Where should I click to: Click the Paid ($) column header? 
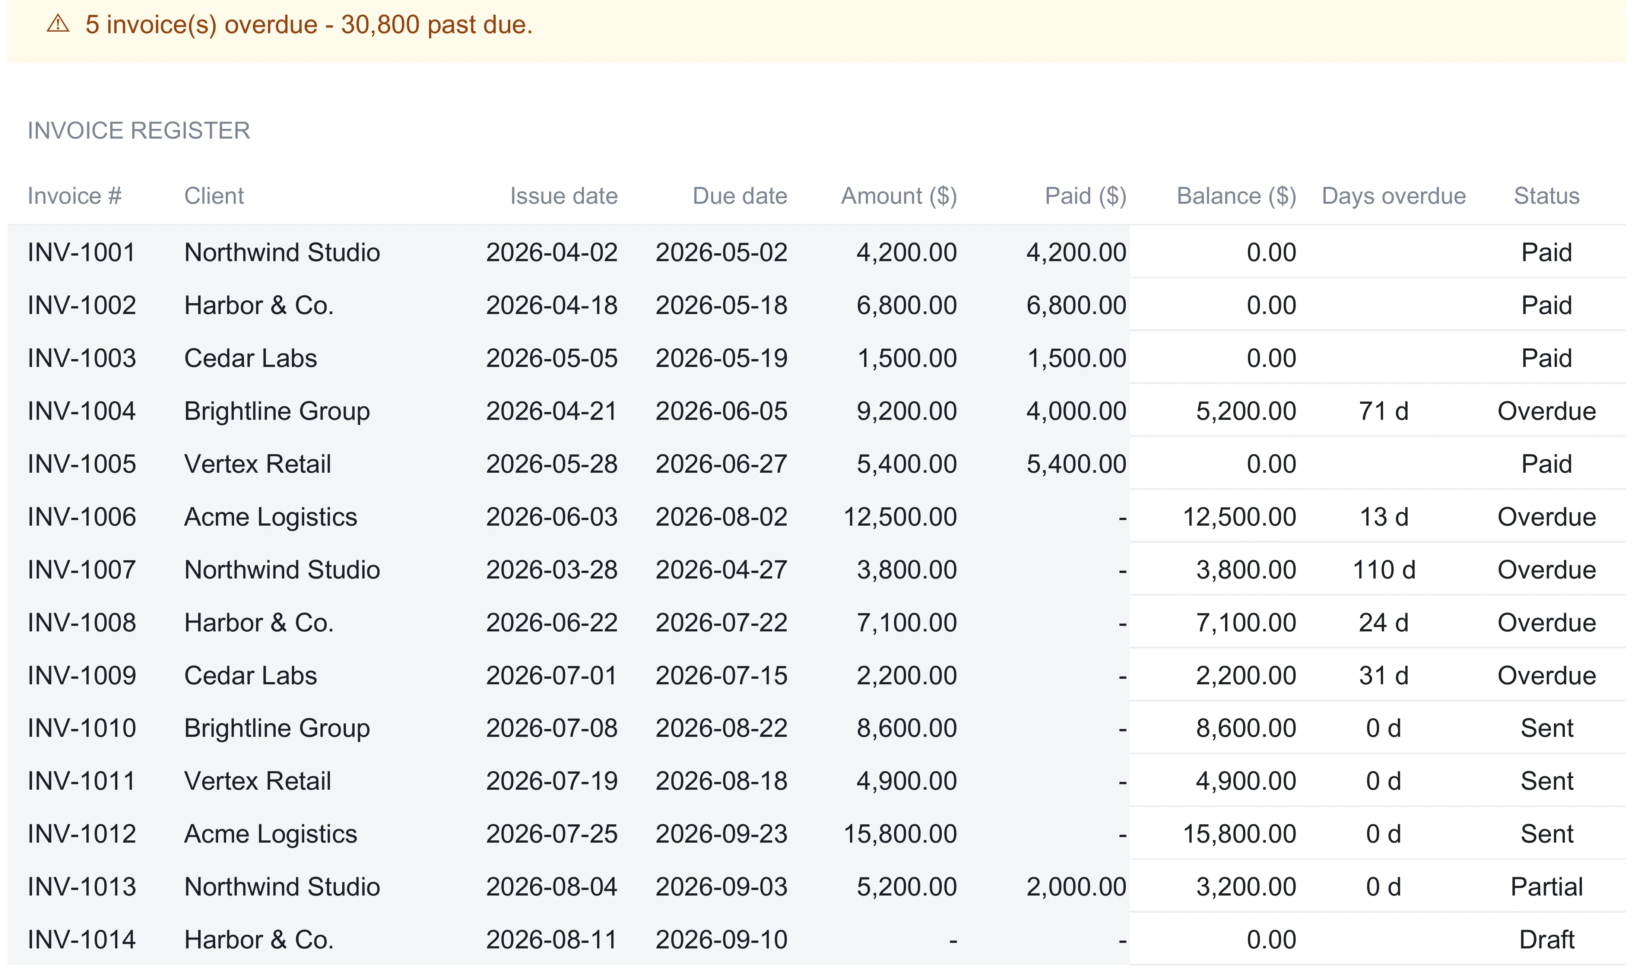pyautogui.click(x=1085, y=196)
